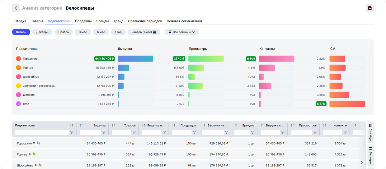Select the Январь period pill
386x169 pixels.
[x=21, y=32]
